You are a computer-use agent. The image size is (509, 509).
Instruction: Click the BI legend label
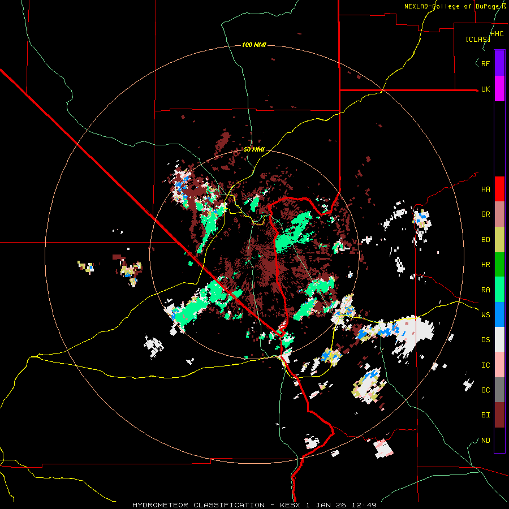485,415
